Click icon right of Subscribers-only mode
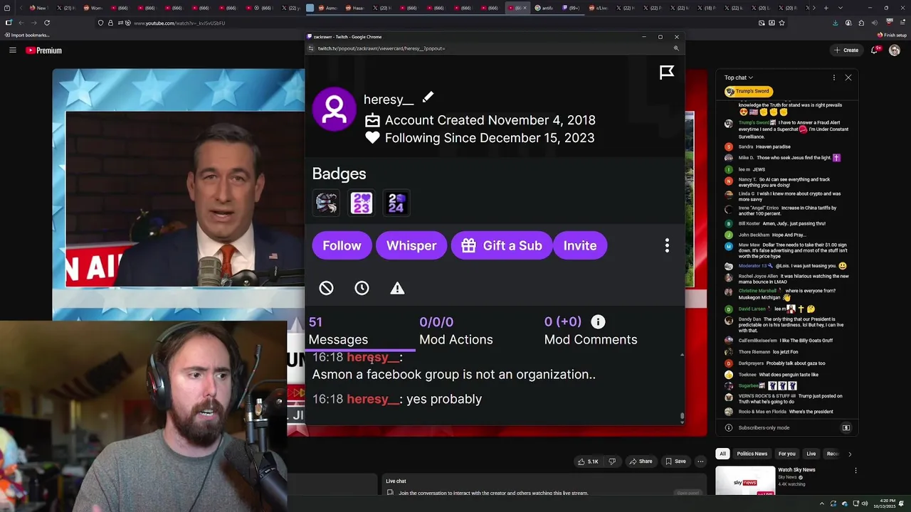The image size is (911, 512). click(846, 427)
